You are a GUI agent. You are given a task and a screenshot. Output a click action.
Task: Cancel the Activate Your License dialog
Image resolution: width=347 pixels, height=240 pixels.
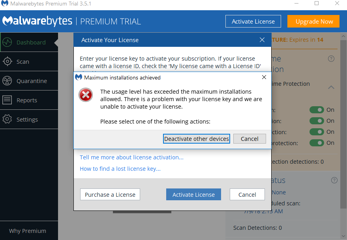(247, 194)
